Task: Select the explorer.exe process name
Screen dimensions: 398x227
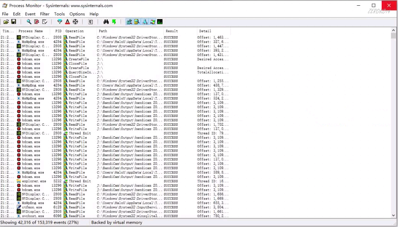Action: click(x=34, y=181)
